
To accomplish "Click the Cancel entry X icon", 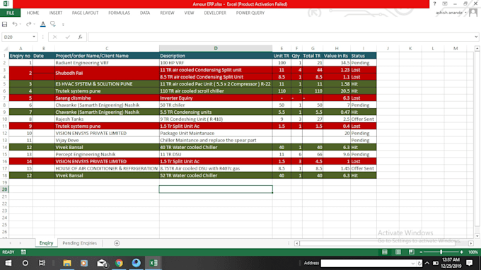I will 54,37.
